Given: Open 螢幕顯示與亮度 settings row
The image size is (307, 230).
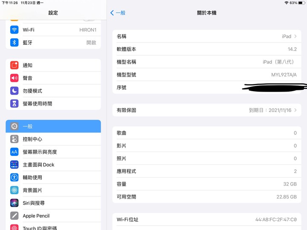Looking at the screenshot, I should click(x=53, y=152).
